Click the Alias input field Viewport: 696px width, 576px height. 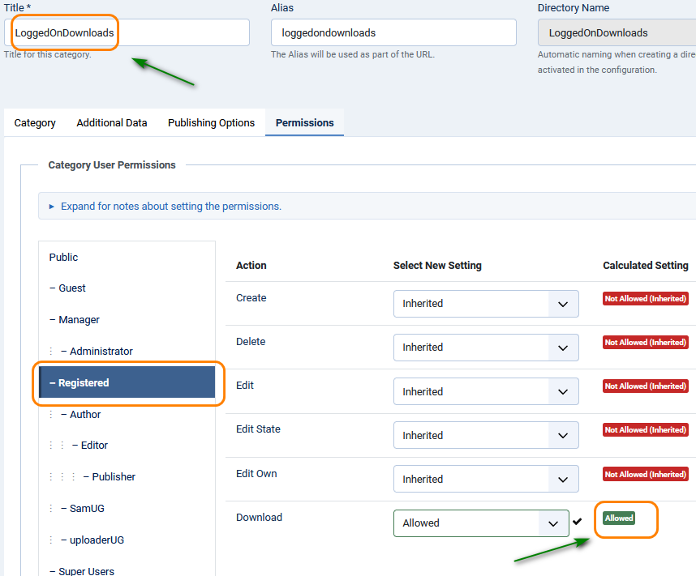click(x=393, y=32)
